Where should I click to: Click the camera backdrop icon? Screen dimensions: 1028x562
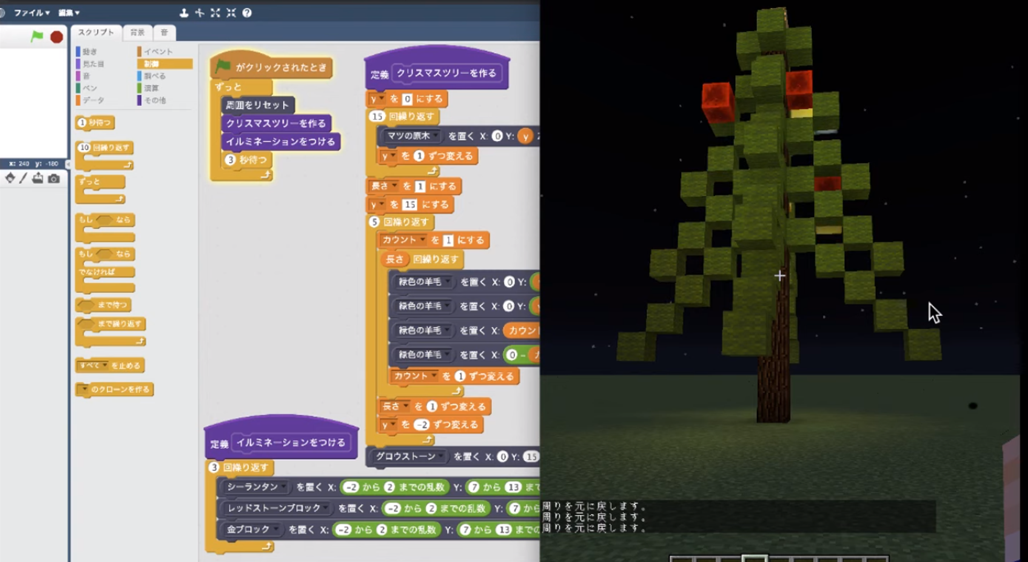54,179
